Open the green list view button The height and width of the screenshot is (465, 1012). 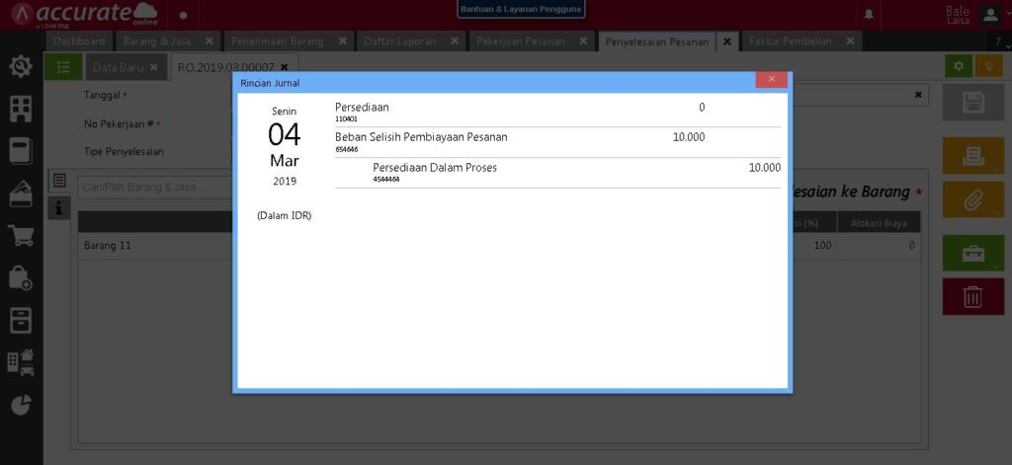[x=63, y=67]
